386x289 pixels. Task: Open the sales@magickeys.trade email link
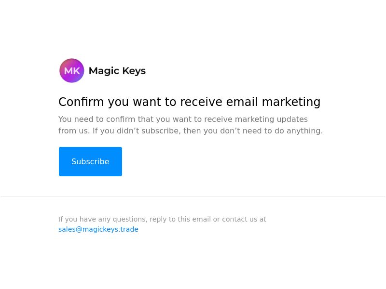click(x=98, y=229)
